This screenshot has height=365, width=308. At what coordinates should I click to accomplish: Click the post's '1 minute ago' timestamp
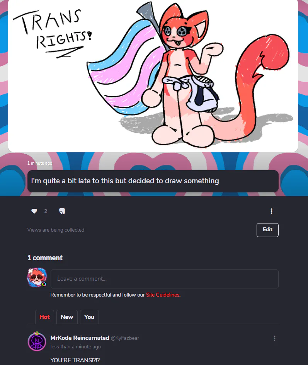click(x=40, y=163)
